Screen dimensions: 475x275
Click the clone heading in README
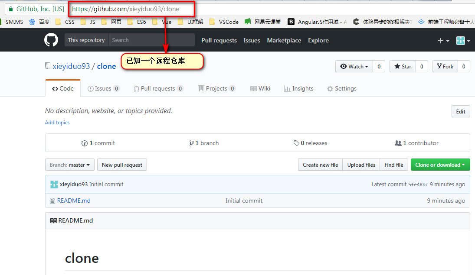coord(82,259)
